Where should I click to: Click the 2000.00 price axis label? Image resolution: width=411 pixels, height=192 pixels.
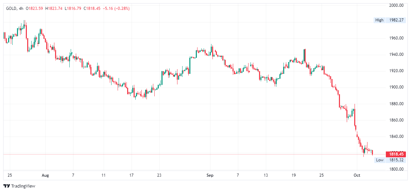pyautogui.click(x=396, y=5)
